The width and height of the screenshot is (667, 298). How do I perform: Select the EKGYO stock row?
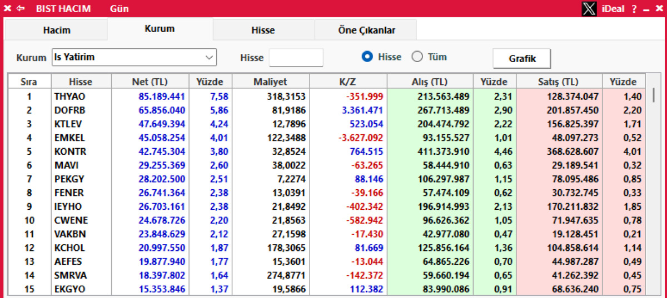[x=327, y=289]
